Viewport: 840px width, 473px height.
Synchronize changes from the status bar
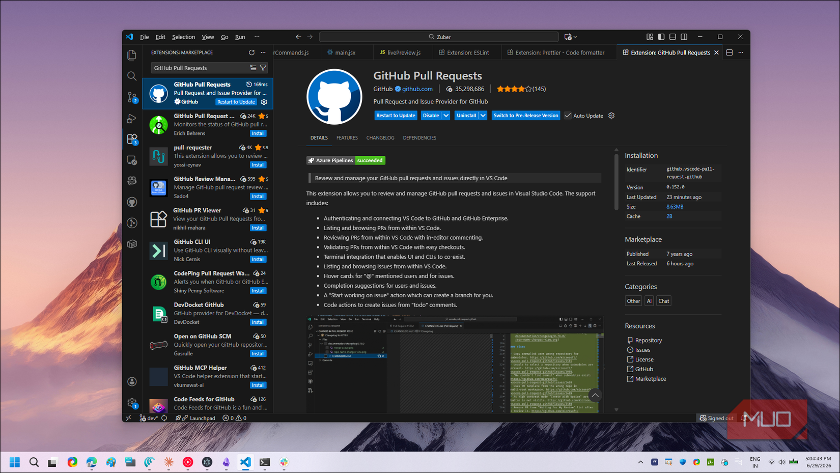pyautogui.click(x=164, y=418)
